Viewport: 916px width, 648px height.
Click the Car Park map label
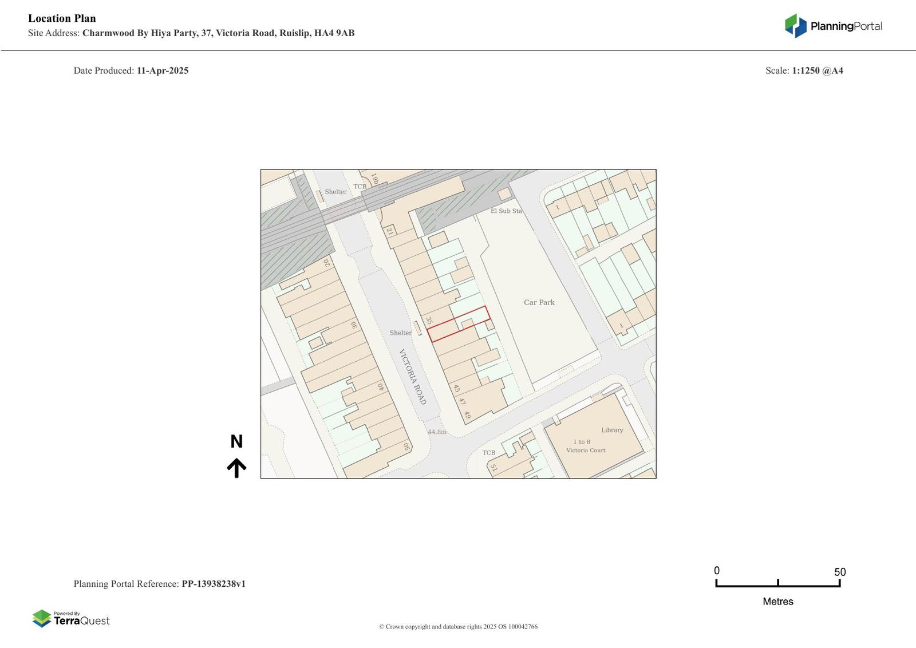pyautogui.click(x=539, y=302)
